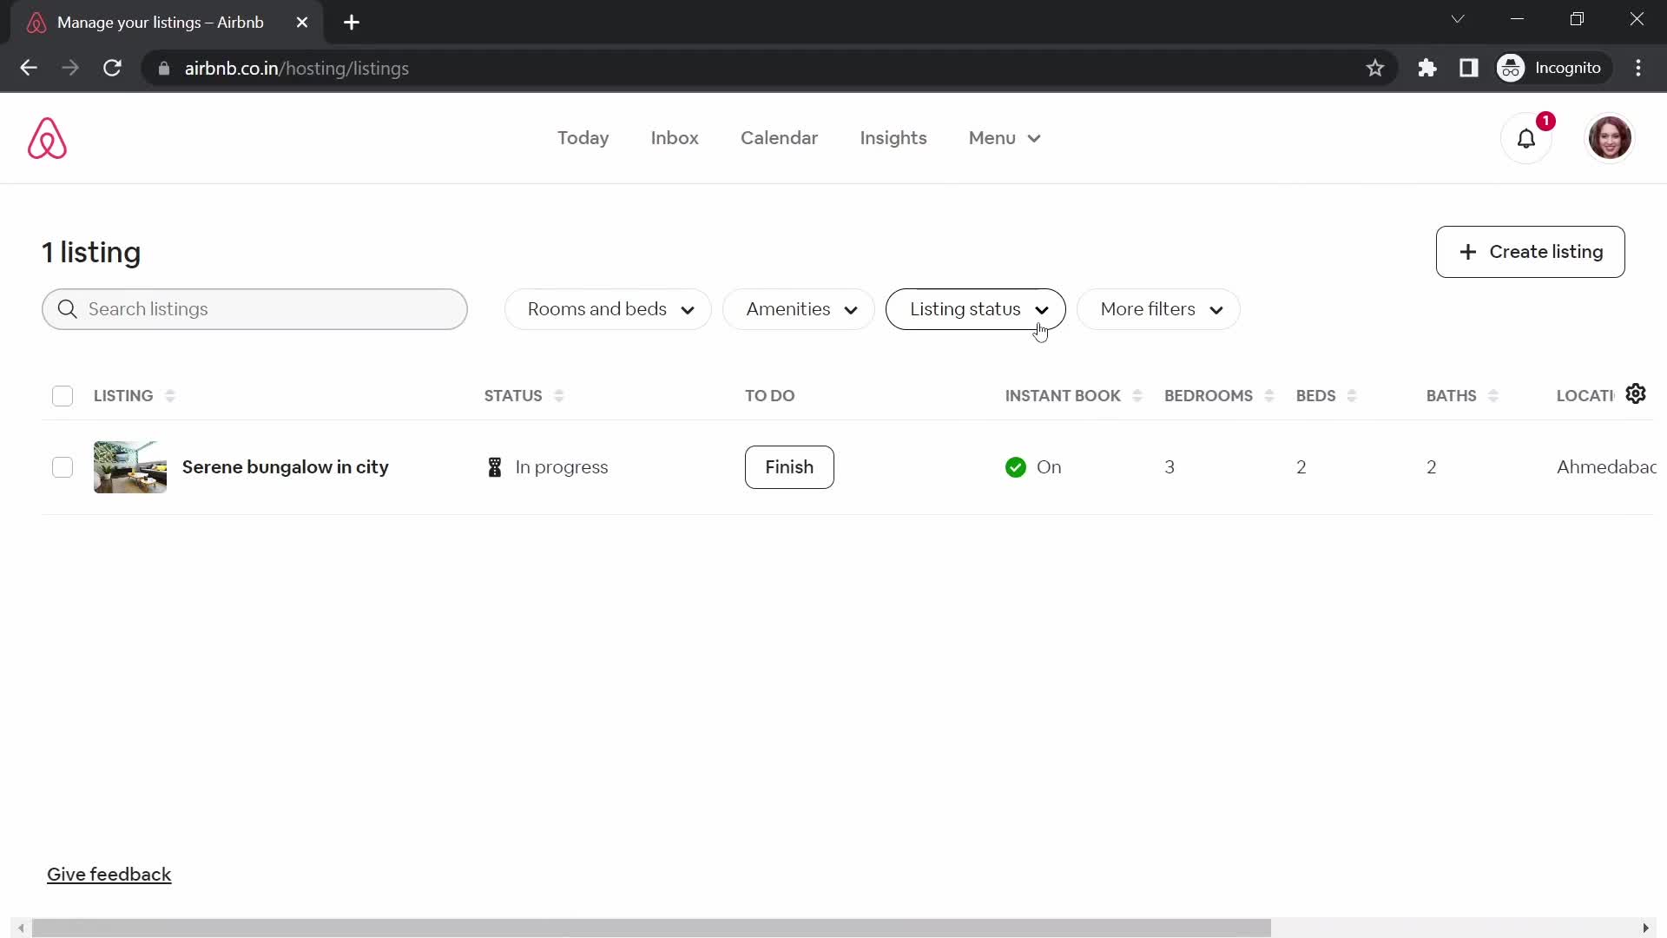Image resolution: width=1667 pixels, height=938 pixels.
Task: Click the Finish button for Serene bungalow
Action: coord(789,466)
